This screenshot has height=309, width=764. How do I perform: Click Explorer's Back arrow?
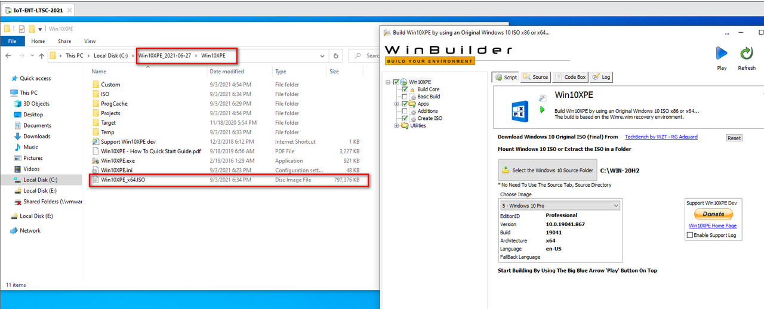(8, 55)
